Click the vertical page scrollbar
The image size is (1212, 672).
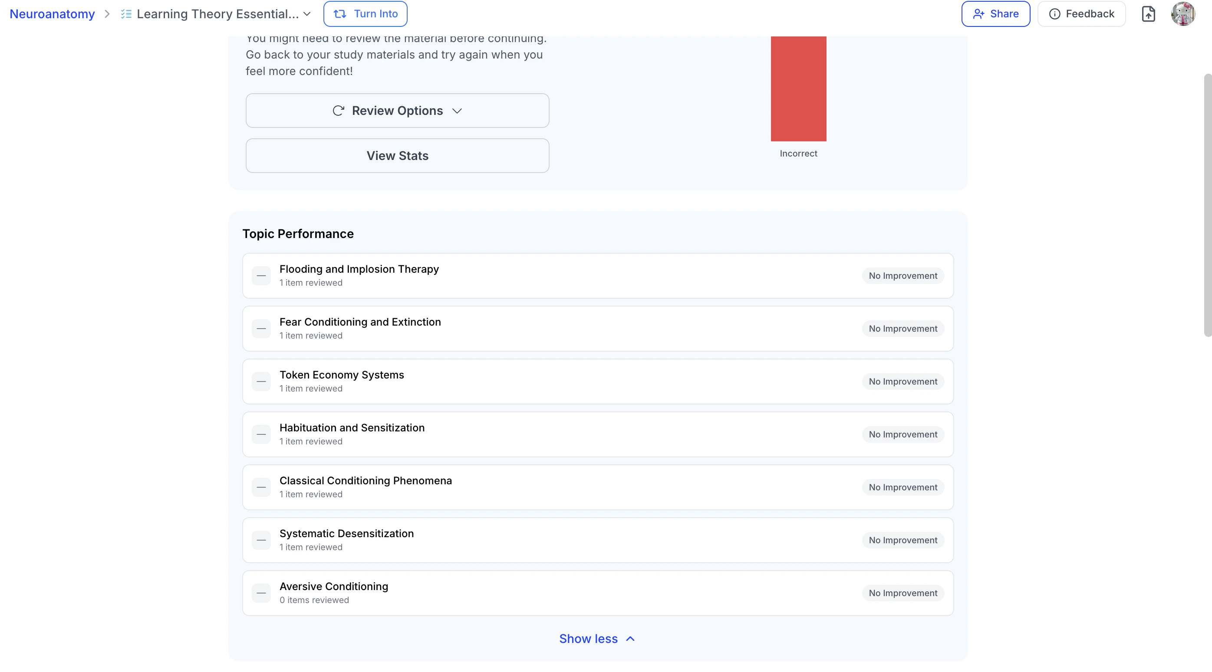click(x=1208, y=205)
